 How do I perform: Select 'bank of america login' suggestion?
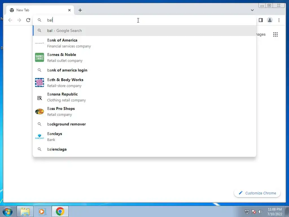coord(144,70)
